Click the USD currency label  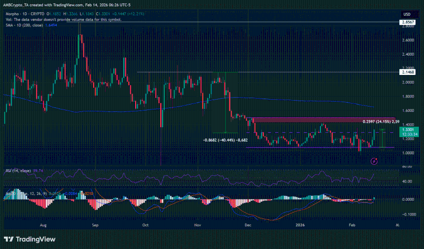(x=407, y=14)
